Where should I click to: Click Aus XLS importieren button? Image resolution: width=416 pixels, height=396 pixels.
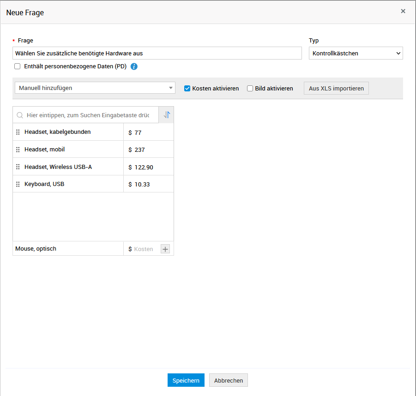tap(336, 88)
